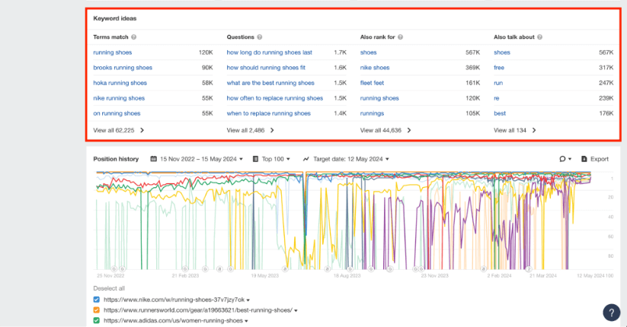Click the Deselect all link
The image size is (627, 327).
pos(107,289)
